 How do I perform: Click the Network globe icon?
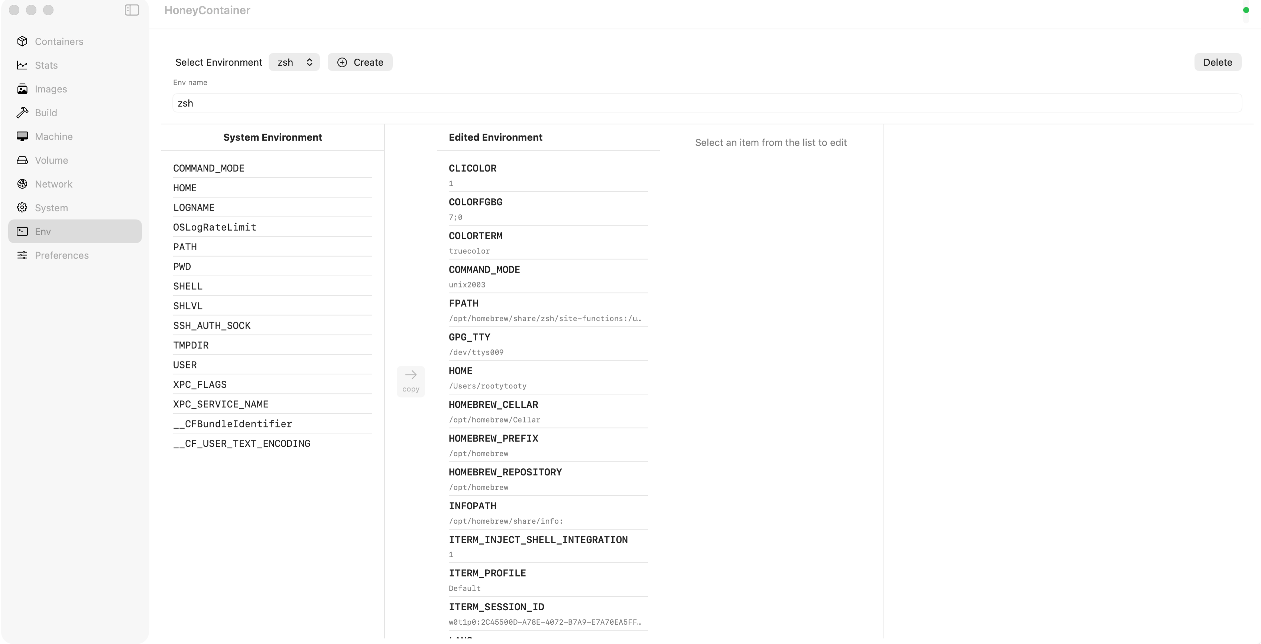[x=22, y=184]
